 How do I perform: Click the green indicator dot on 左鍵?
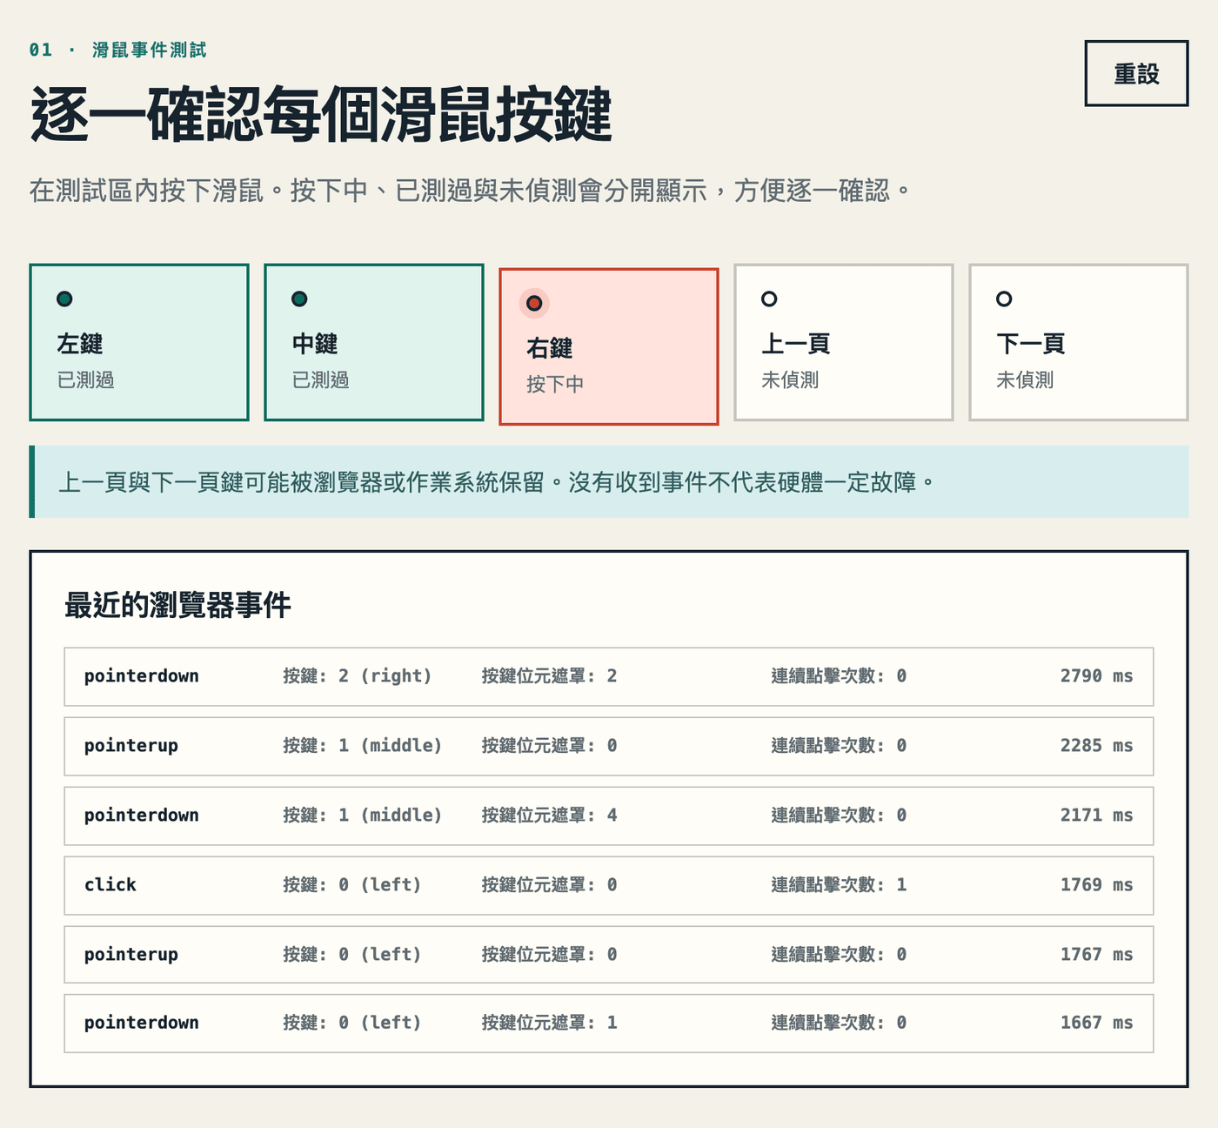(64, 299)
